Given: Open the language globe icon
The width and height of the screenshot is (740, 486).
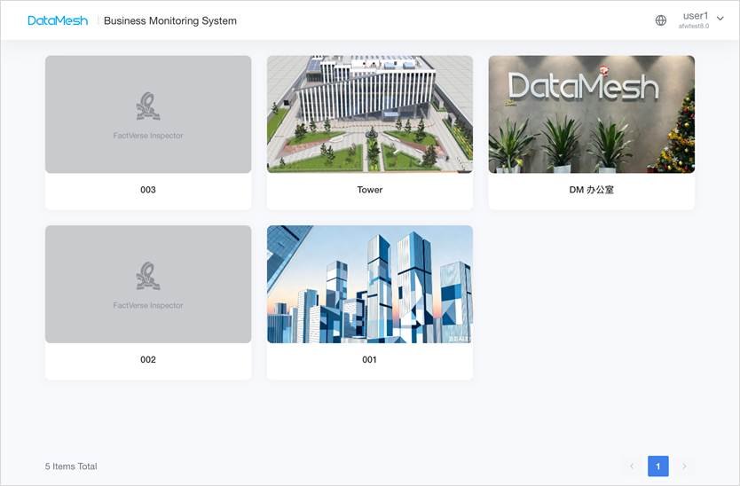Looking at the screenshot, I should coord(660,20).
